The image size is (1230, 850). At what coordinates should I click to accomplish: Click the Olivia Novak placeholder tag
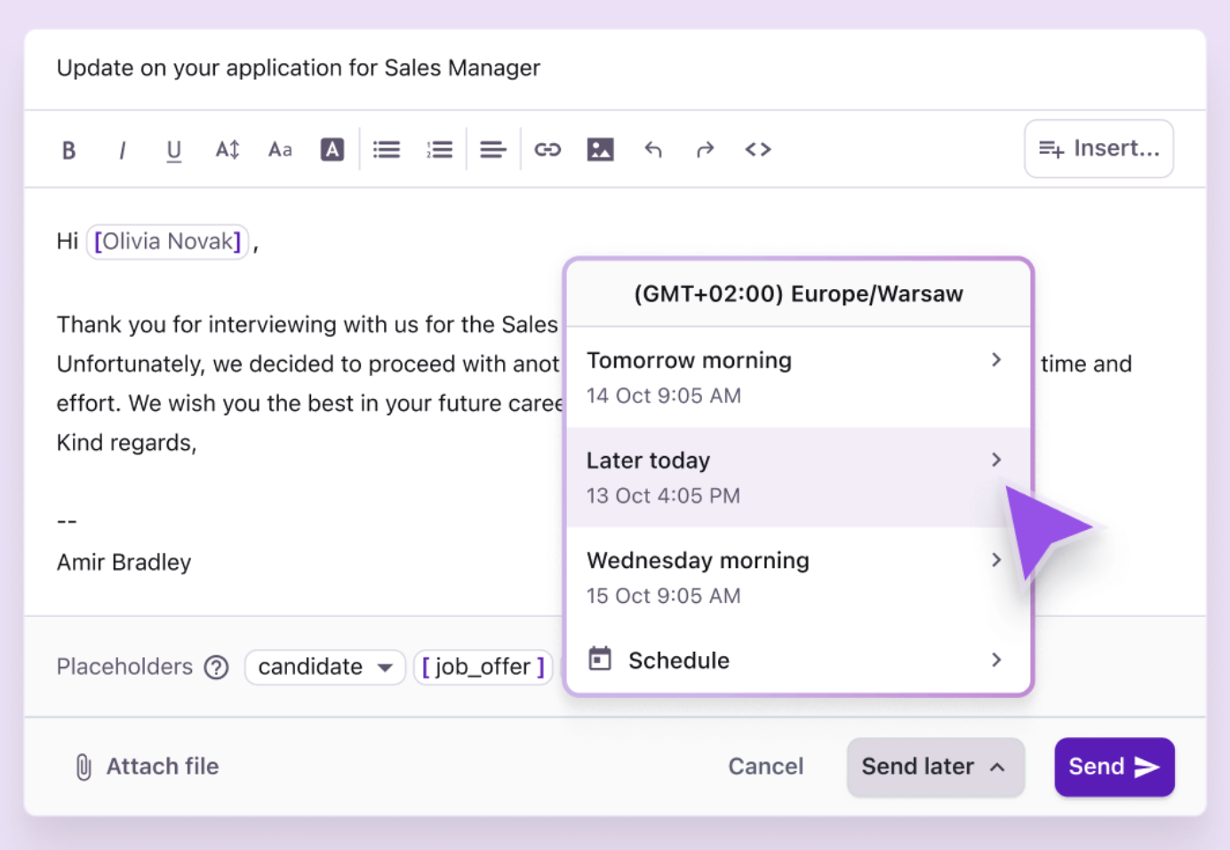click(167, 242)
